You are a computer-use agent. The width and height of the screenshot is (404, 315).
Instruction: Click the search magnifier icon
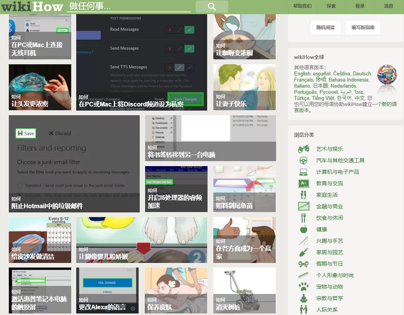click(211, 7)
